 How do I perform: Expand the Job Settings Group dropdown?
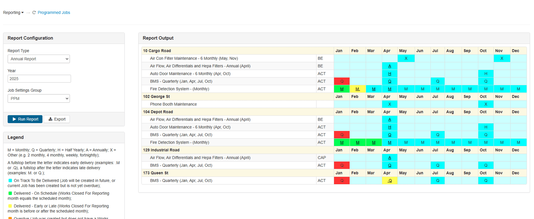coord(39,99)
